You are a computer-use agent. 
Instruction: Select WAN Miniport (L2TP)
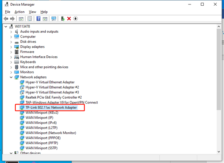point(41,128)
